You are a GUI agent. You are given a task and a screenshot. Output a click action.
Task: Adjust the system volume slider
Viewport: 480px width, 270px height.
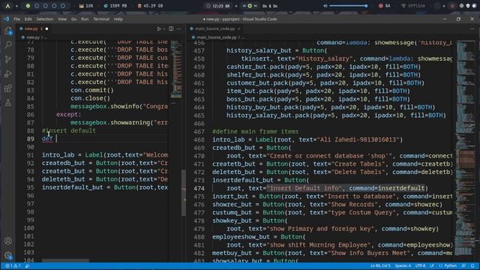pyautogui.click(x=348, y=6)
